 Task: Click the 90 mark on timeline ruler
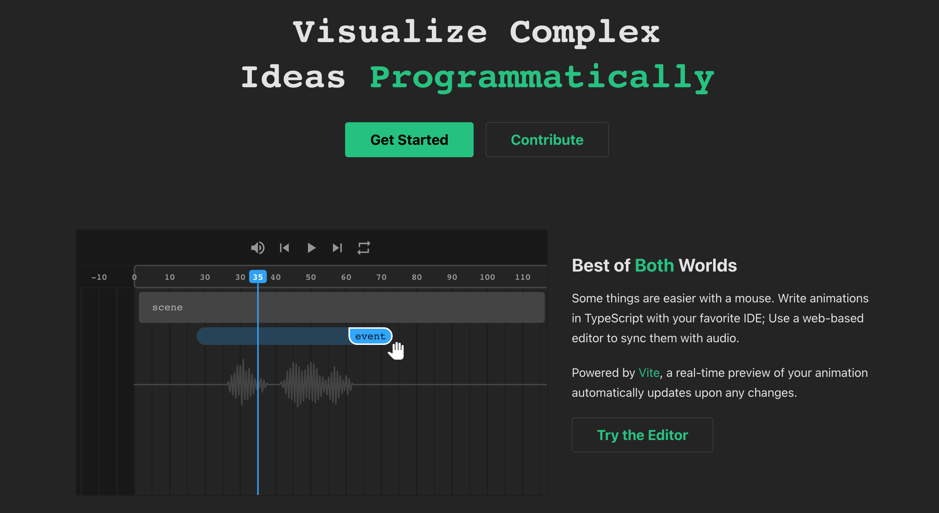pos(452,277)
